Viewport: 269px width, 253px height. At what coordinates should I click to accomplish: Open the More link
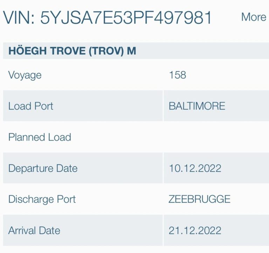[x=254, y=17]
